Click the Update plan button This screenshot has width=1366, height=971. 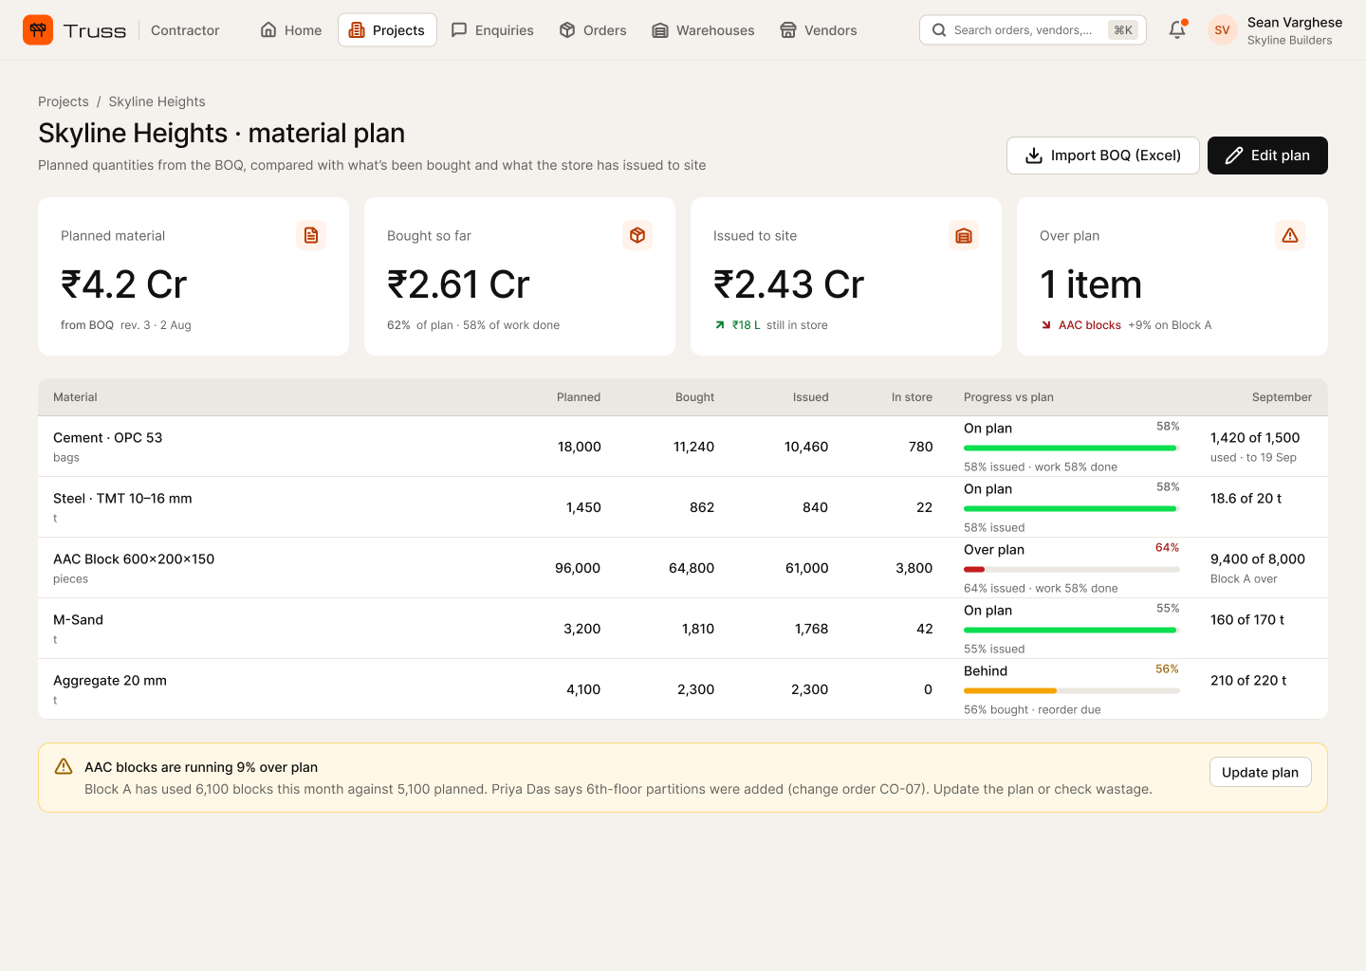coord(1261,772)
